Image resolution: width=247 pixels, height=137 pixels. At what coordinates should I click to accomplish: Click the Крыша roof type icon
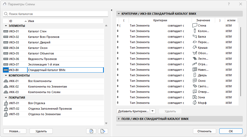[x=195, y=48]
